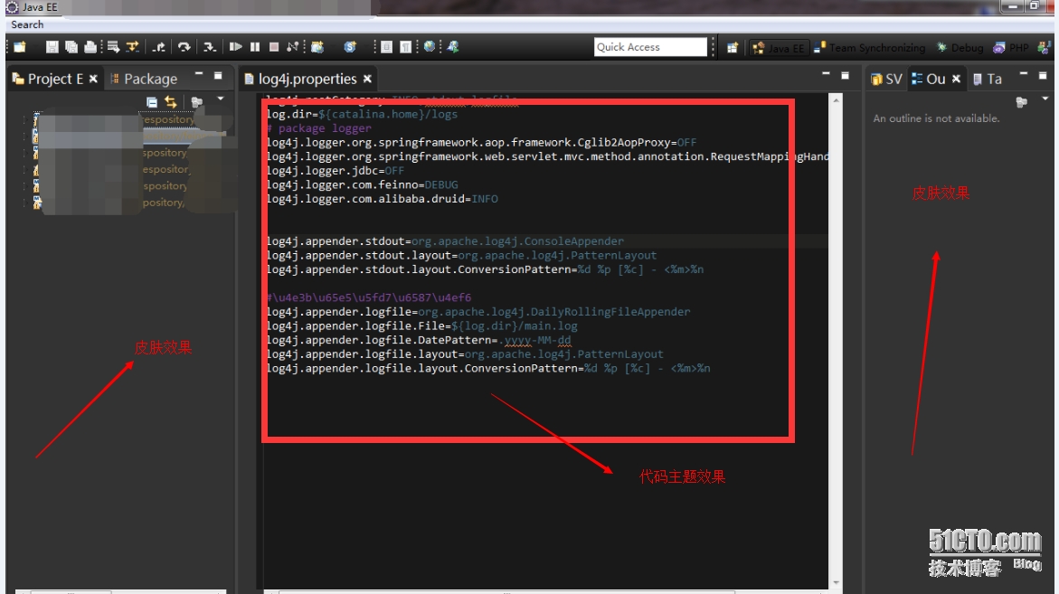
Task: Click the New wizard toolbar icon
Action: point(20,47)
